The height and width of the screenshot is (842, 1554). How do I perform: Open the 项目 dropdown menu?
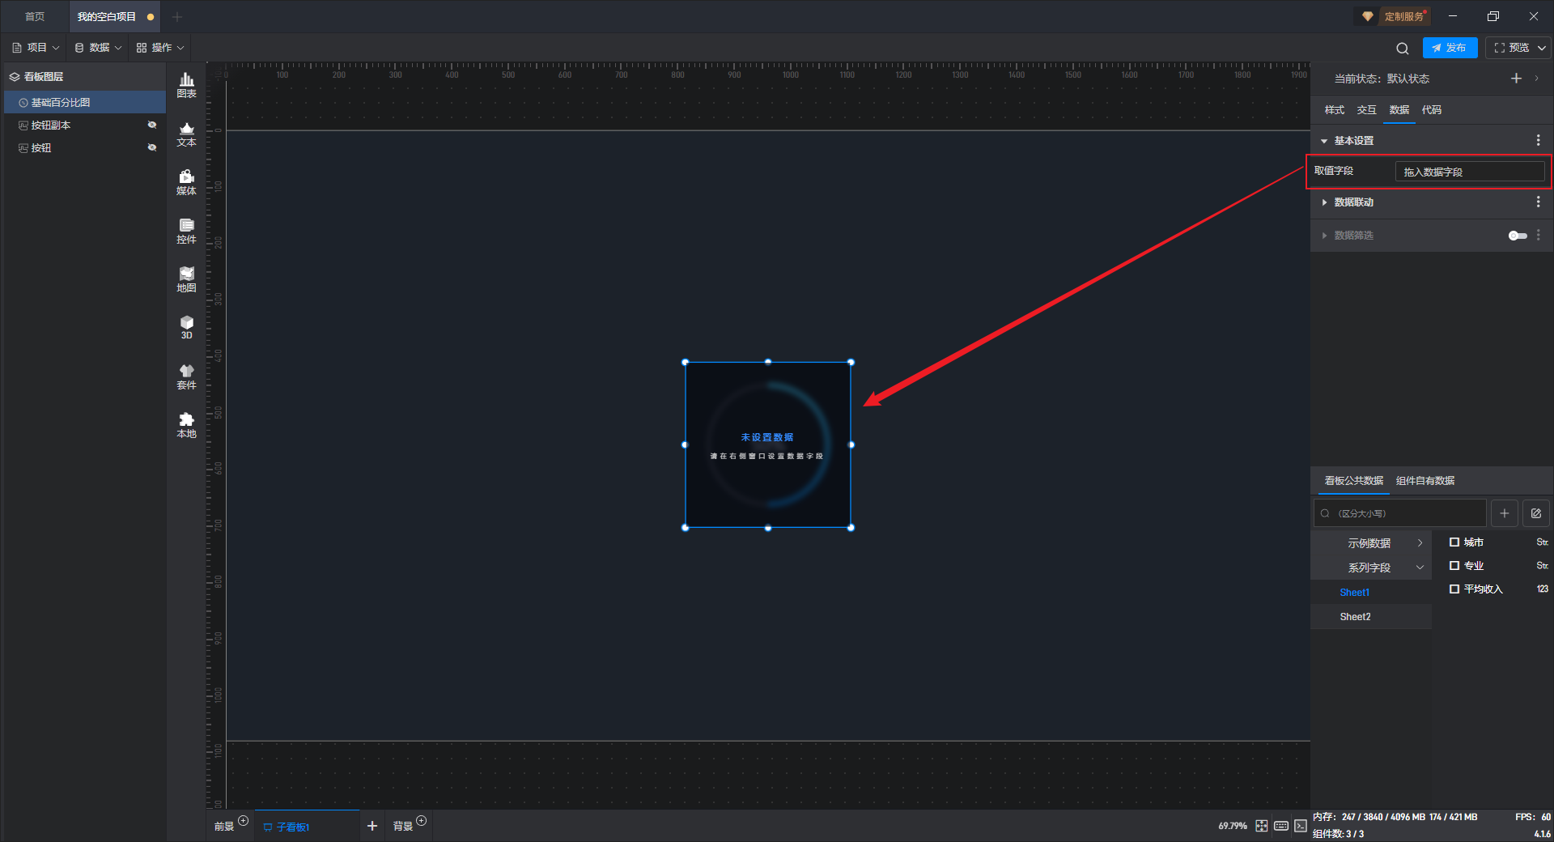pos(36,48)
